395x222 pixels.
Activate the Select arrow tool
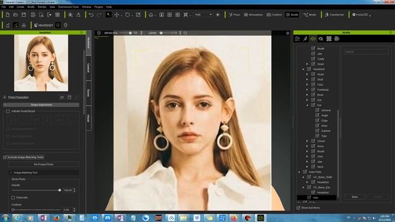click(x=109, y=15)
